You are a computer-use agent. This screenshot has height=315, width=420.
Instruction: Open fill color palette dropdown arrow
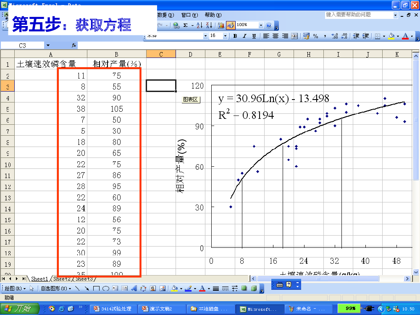[398, 36]
